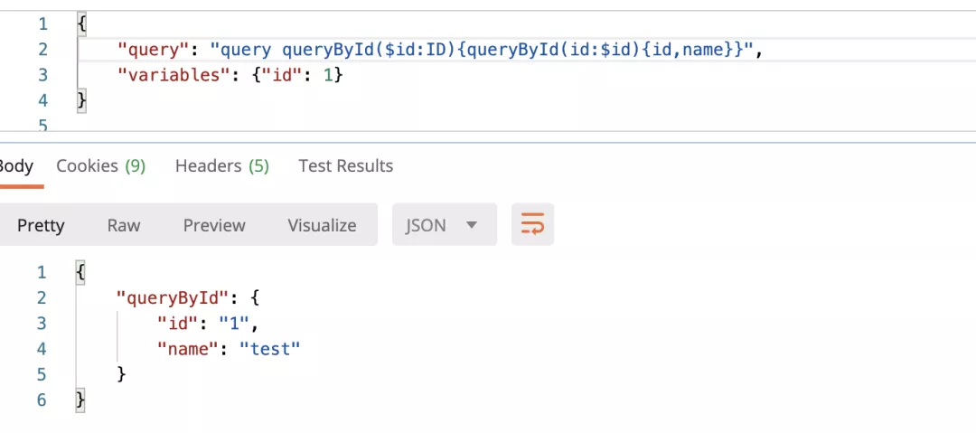Select the Raw view mode

(124, 225)
